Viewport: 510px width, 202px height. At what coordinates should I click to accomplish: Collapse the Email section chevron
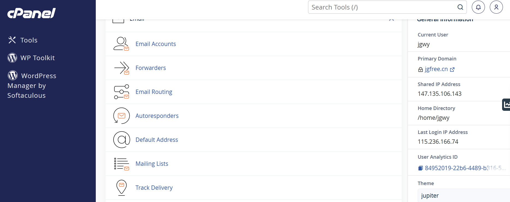pyautogui.click(x=392, y=19)
